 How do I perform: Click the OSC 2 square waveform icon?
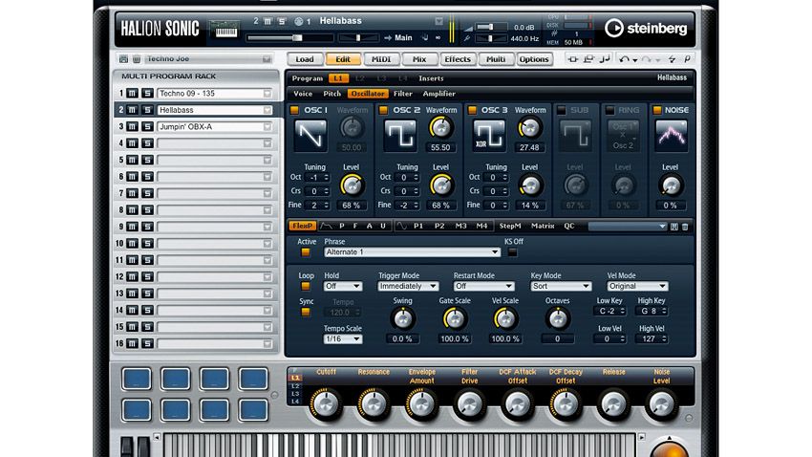(x=399, y=135)
